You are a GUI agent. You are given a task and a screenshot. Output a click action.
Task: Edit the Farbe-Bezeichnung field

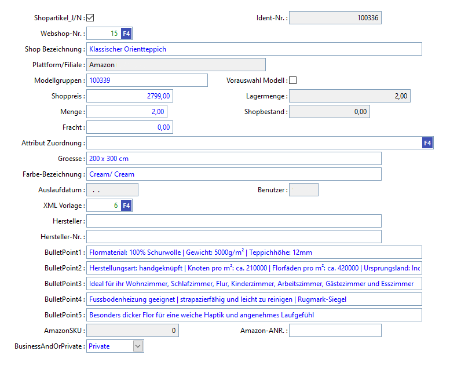point(234,174)
